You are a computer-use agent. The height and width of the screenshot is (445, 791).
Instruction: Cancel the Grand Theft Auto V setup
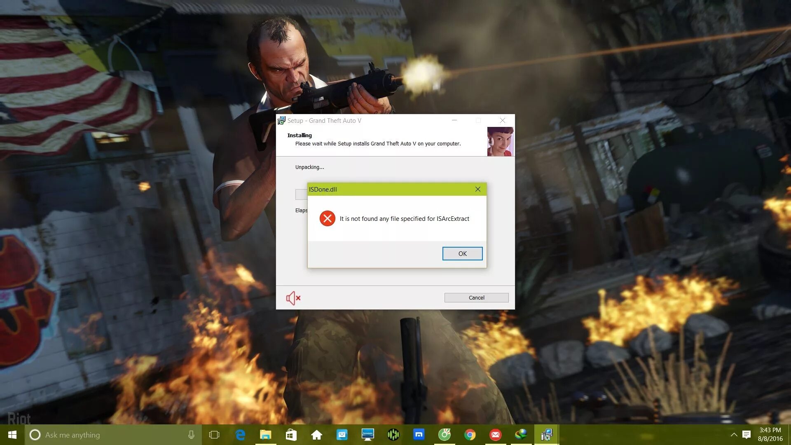tap(476, 297)
